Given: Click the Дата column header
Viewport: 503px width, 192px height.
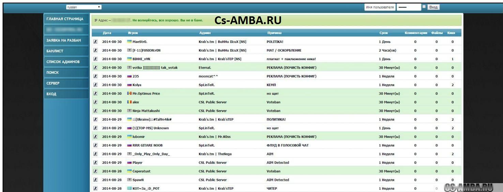Looking at the screenshot, I should pyautogui.click(x=107, y=33).
